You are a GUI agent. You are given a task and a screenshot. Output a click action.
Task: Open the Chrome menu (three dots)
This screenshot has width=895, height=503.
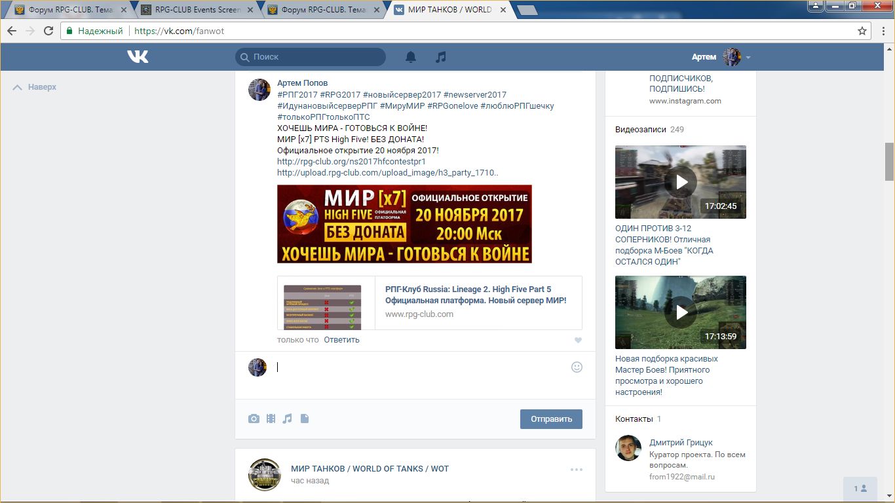click(x=882, y=31)
